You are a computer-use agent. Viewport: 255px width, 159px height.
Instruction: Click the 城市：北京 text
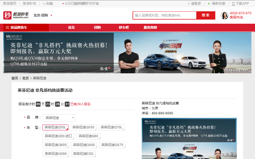150,108
